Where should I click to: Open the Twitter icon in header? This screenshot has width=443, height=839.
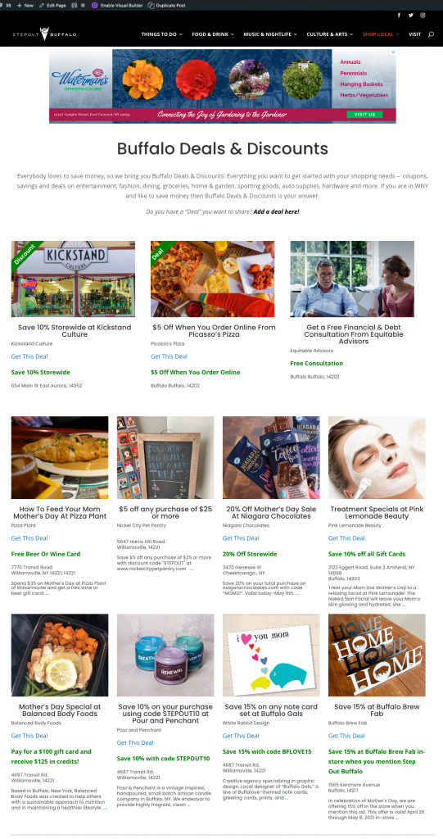pyautogui.click(x=411, y=16)
